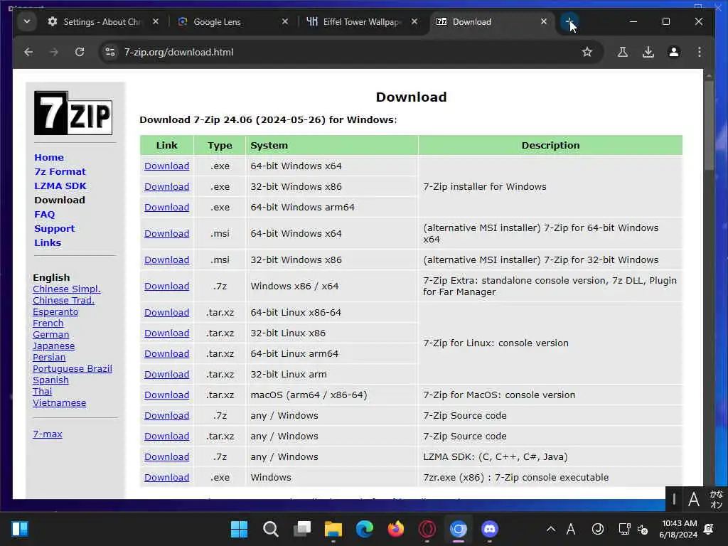Open the Windows Start menu
Viewport: 728px width, 546px height.
pos(239,529)
